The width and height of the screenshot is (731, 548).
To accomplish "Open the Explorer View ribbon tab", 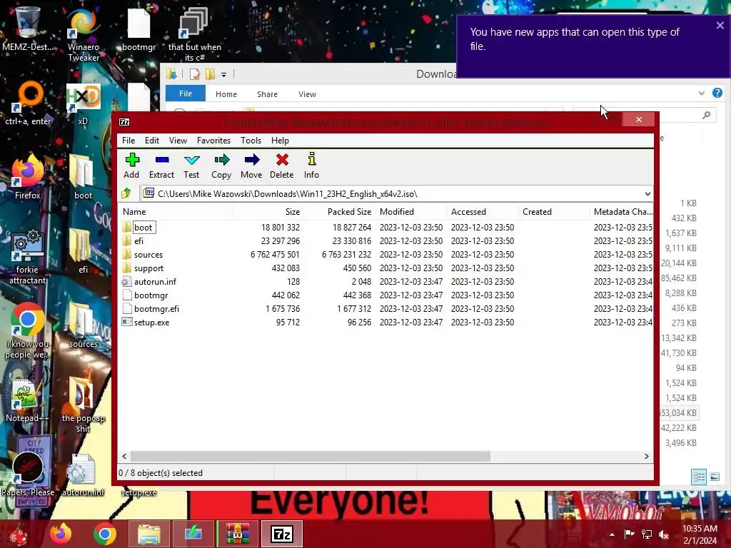I will coord(307,94).
